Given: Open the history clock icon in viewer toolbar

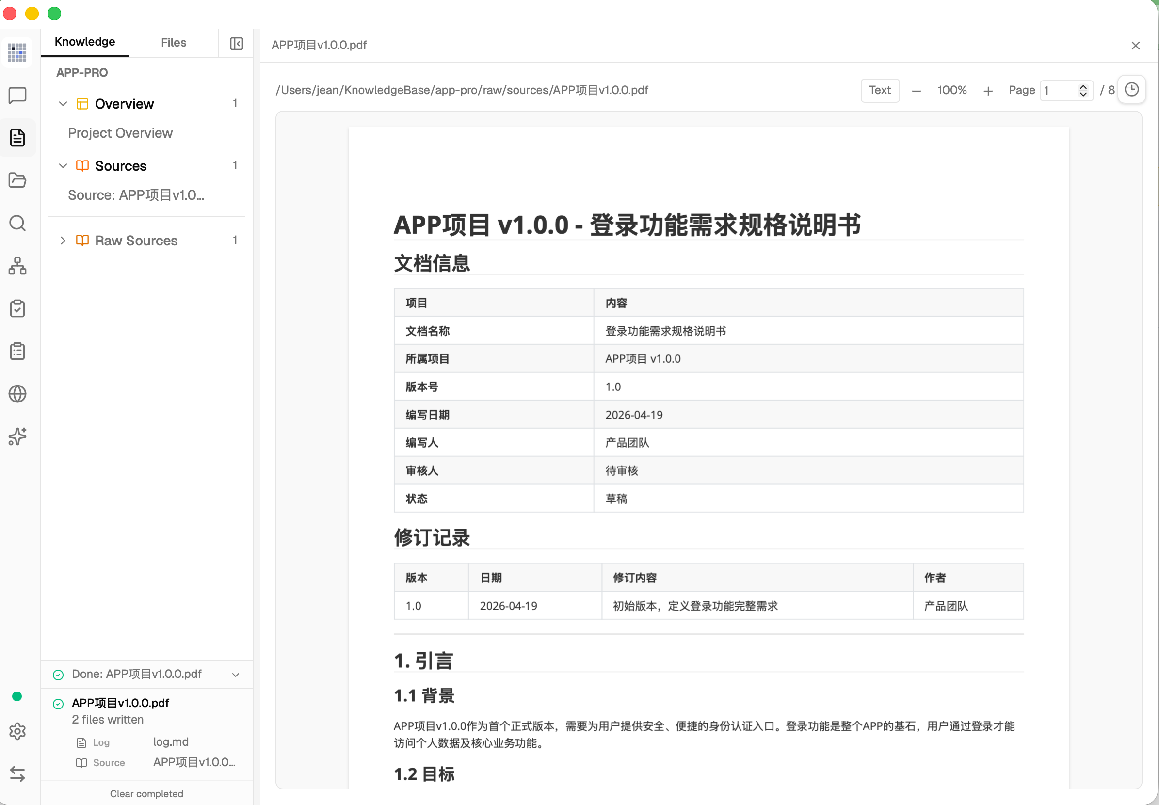Looking at the screenshot, I should tap(1132, 89).
